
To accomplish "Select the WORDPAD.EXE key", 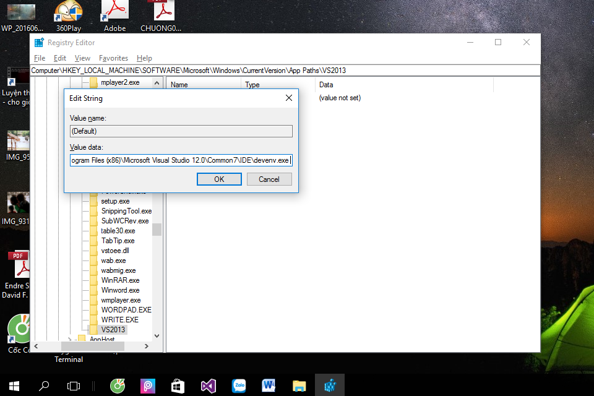I will [x=126, y=310].
